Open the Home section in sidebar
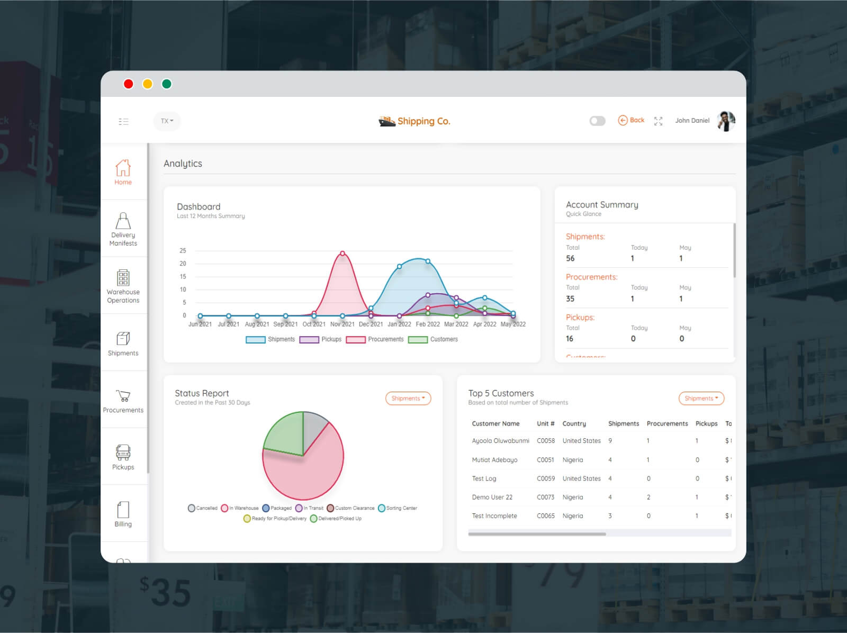 [123, 171]
